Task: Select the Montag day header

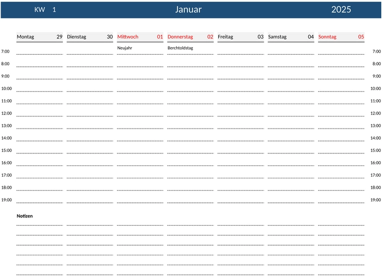Action: pos(25,37)
